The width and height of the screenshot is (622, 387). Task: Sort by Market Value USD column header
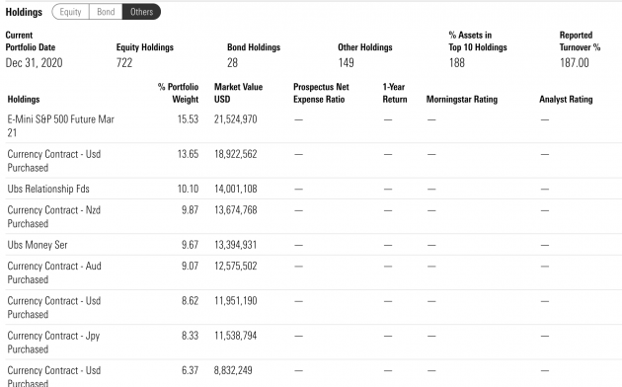pos(238,93)
